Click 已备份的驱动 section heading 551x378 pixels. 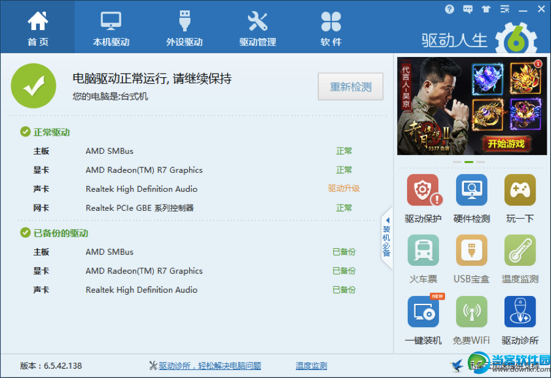pos(61,233)
